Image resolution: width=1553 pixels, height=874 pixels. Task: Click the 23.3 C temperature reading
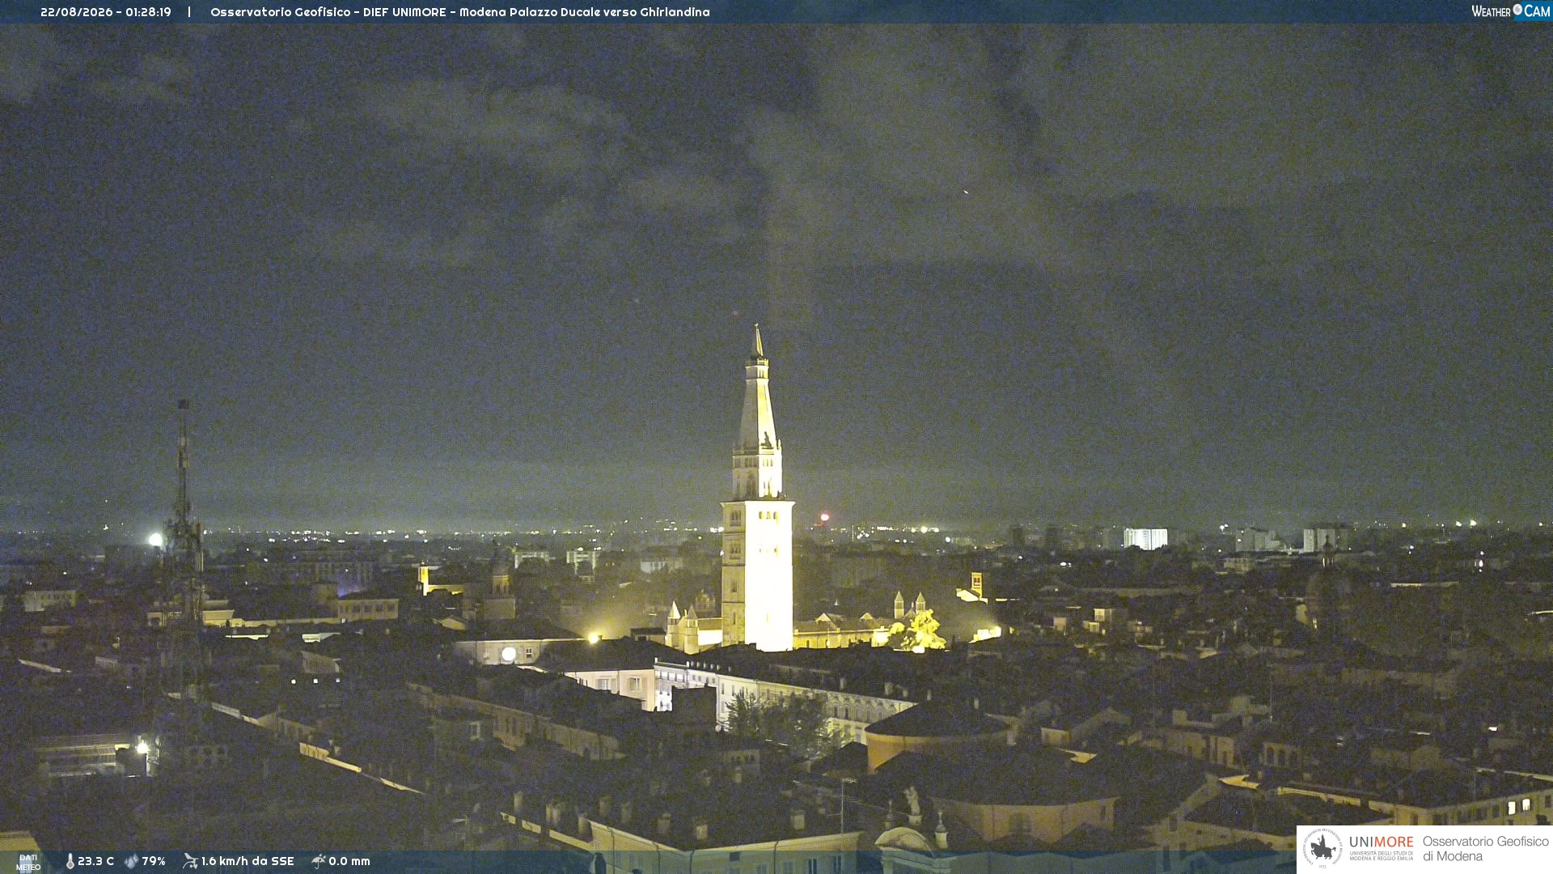tap(95, 861)
